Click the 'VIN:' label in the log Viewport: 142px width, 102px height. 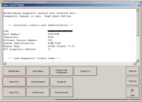6,31
